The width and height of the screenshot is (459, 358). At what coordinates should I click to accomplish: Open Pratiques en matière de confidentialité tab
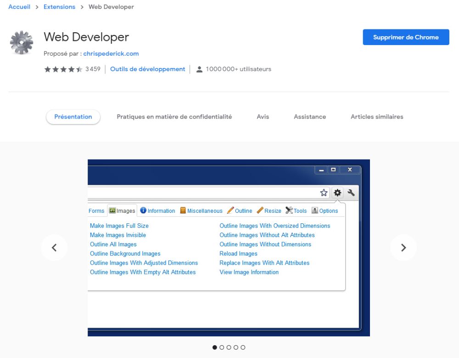coord(174,117)
